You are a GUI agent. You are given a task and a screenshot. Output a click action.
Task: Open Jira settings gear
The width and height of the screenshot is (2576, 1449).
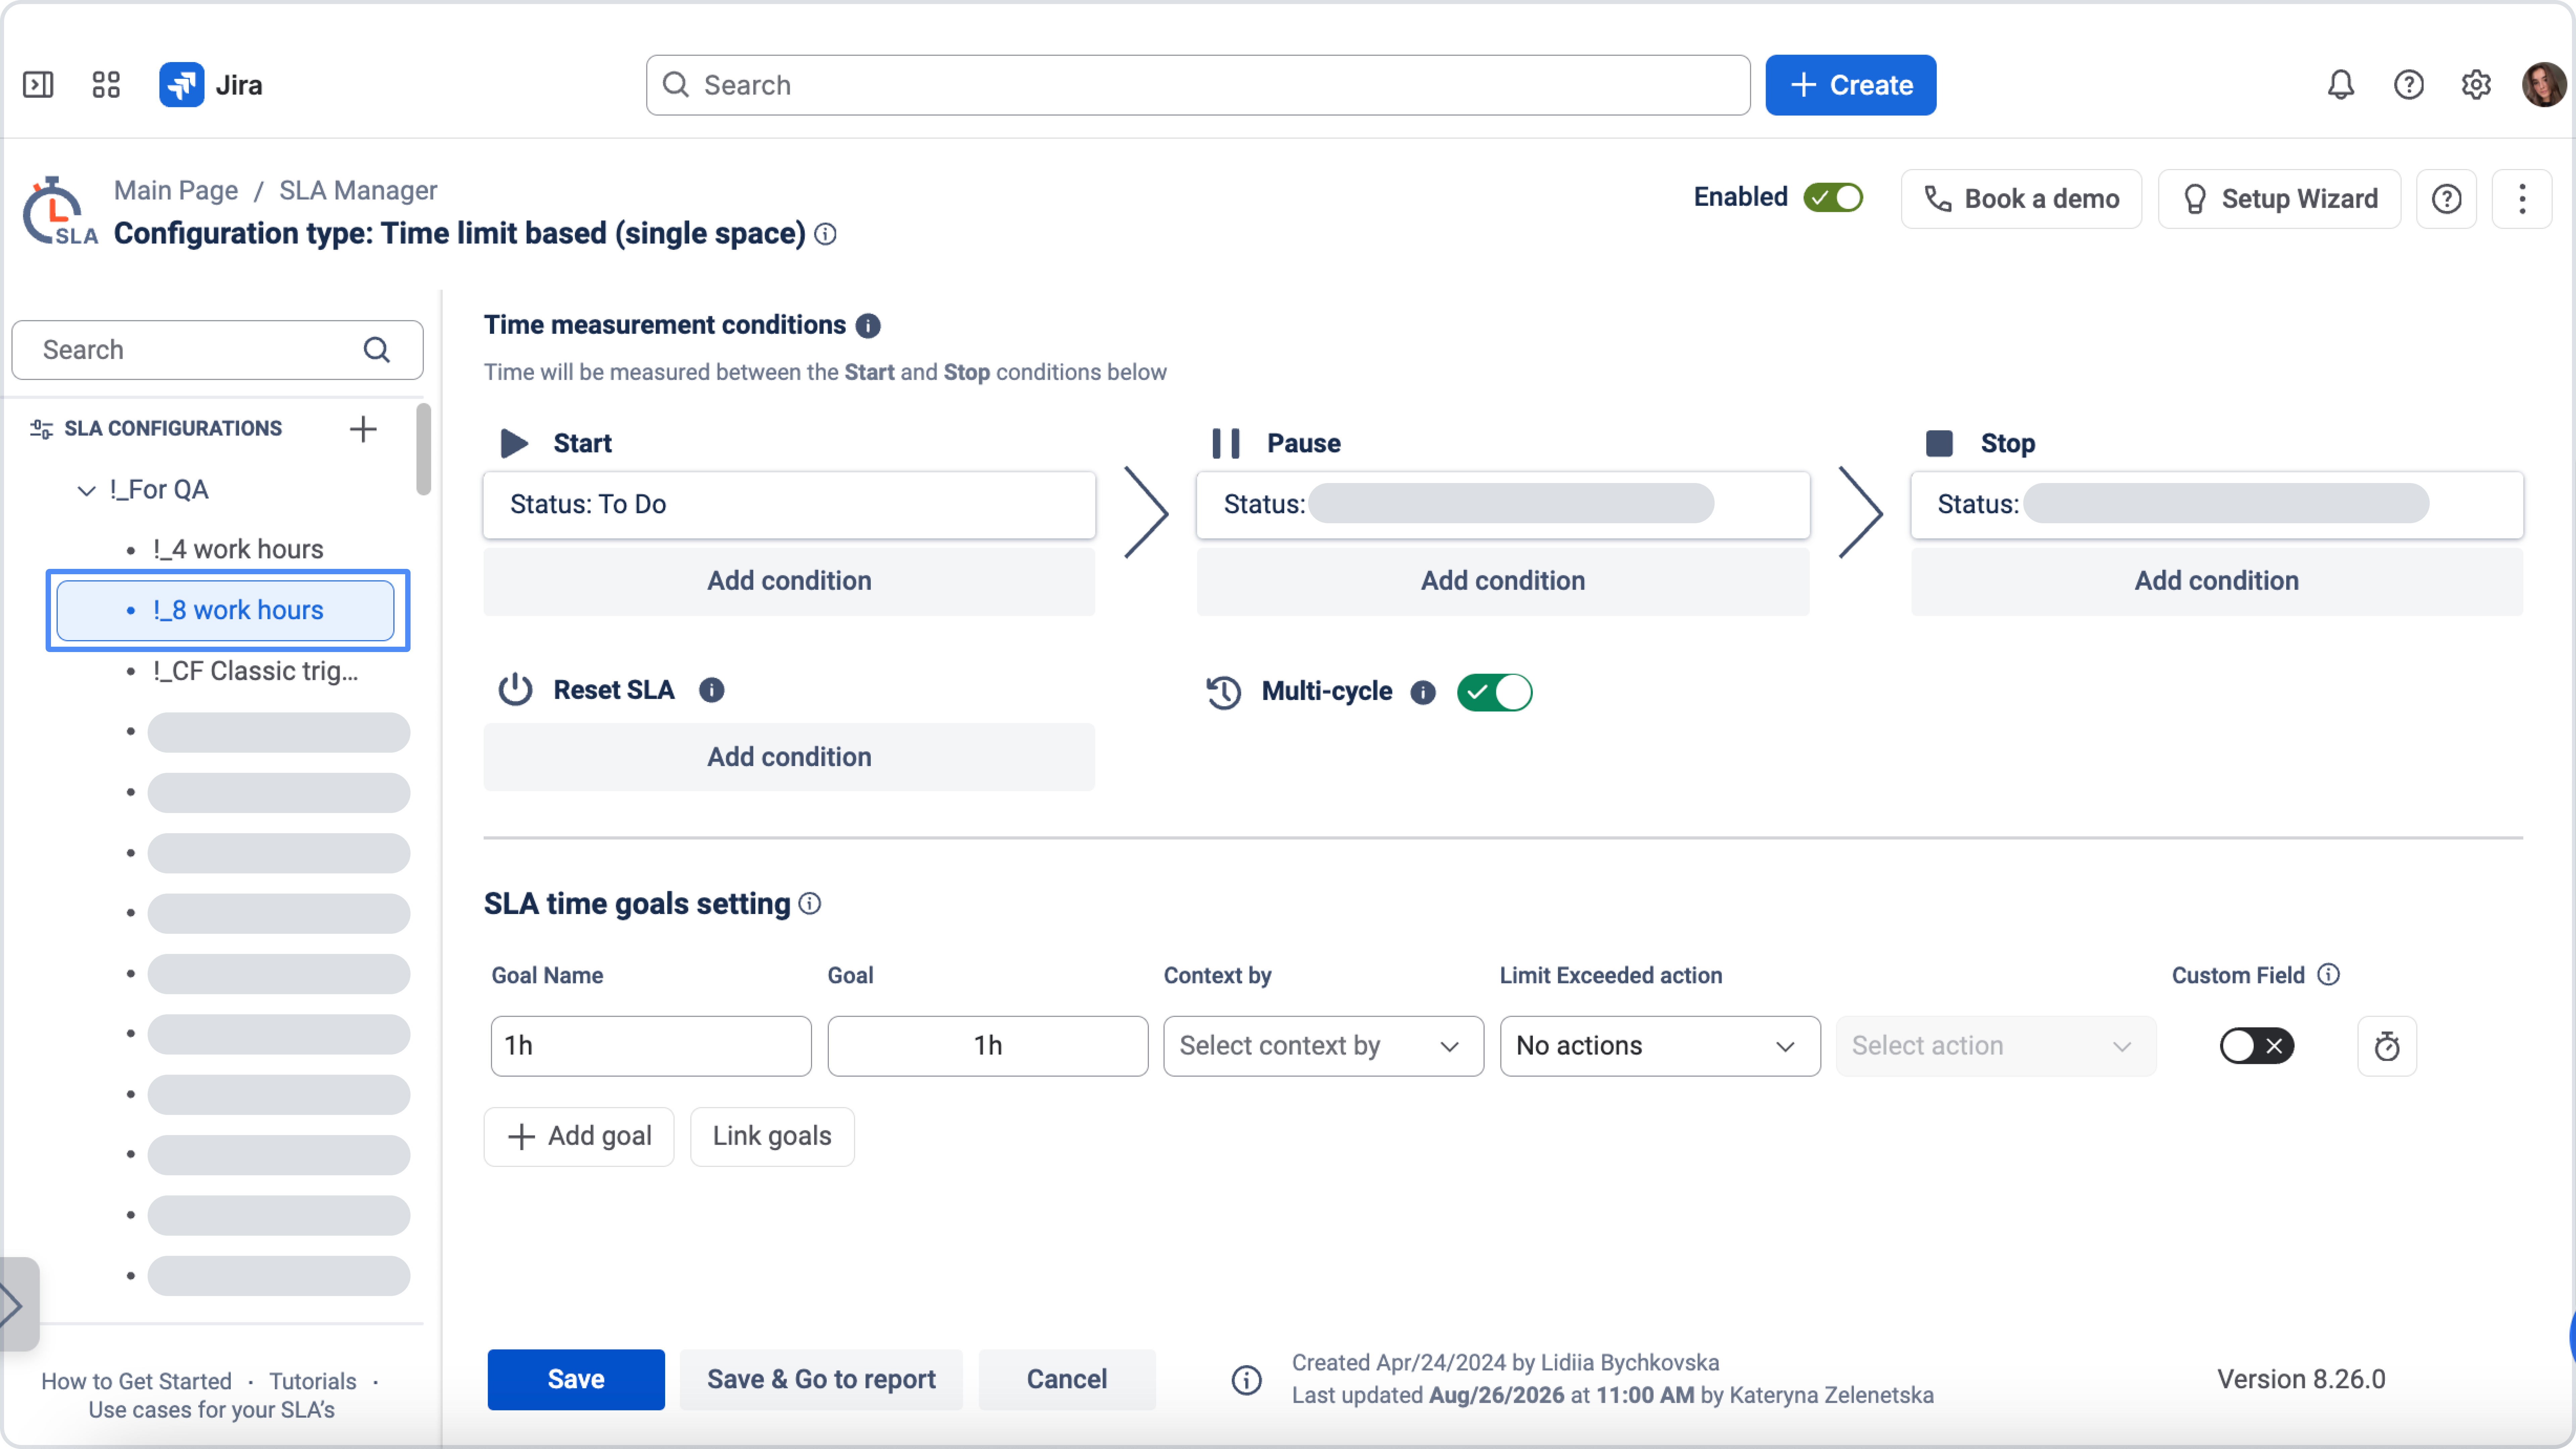point(2476,85)
